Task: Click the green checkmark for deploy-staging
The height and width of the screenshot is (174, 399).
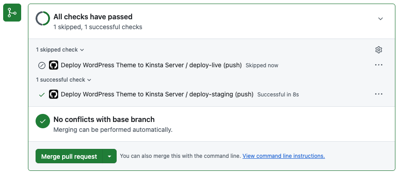Action: coord(42,95)
